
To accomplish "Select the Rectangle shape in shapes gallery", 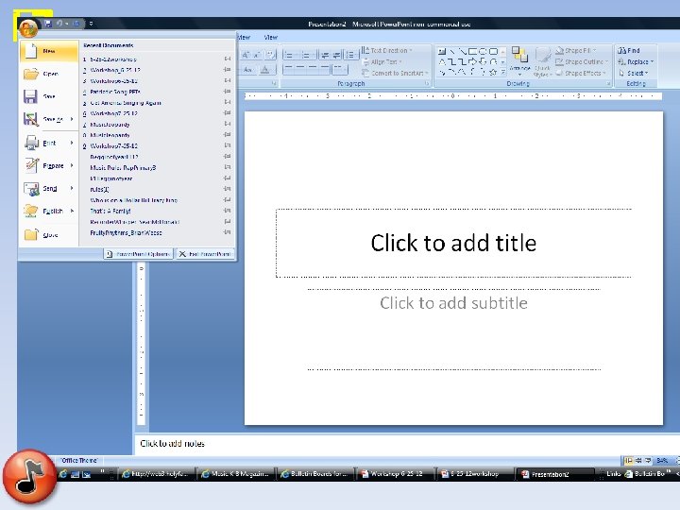I will pyautogui.click(x=473, y=52).
